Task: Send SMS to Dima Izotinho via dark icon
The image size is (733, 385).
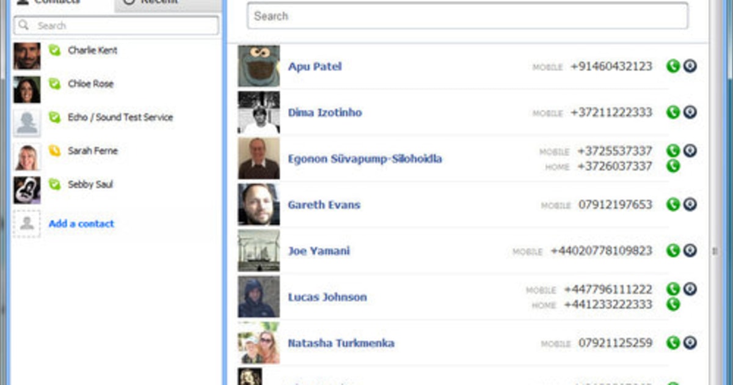Action: [690, 112]
